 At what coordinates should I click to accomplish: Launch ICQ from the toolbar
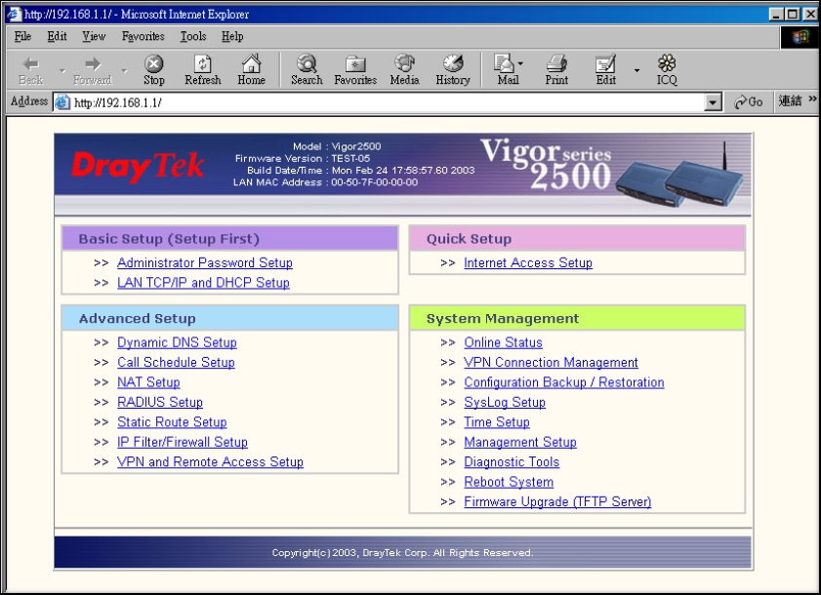667,69
